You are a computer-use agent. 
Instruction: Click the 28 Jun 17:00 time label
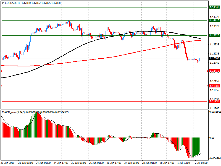(x=167, y=163)
